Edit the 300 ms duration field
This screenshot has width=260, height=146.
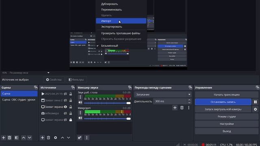(x=170, y=101)
